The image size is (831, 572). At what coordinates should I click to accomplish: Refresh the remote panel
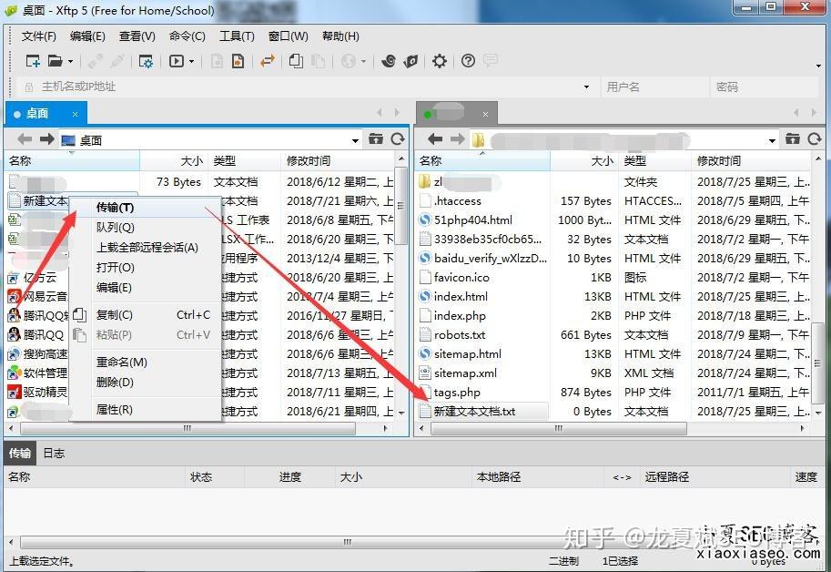pyautogui.click(x=815, y=139)
